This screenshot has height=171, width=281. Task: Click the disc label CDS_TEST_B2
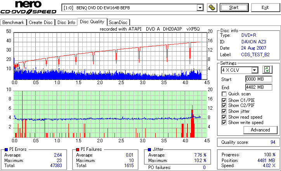point(255,54)
